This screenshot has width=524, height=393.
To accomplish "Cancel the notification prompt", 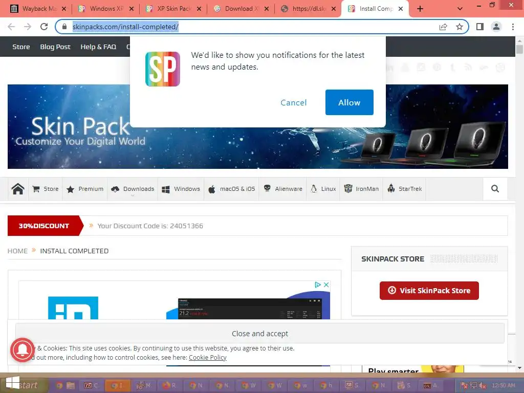I will coord(293,102).
